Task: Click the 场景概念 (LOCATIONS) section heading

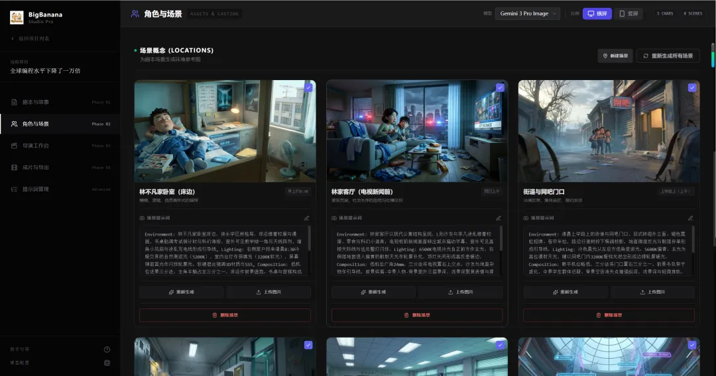Action: pyautogui.click(x=177, y=50)
